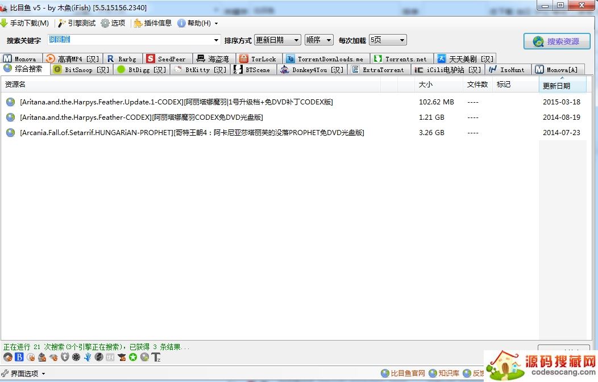Open the 知识库 link

click(444, 373)
